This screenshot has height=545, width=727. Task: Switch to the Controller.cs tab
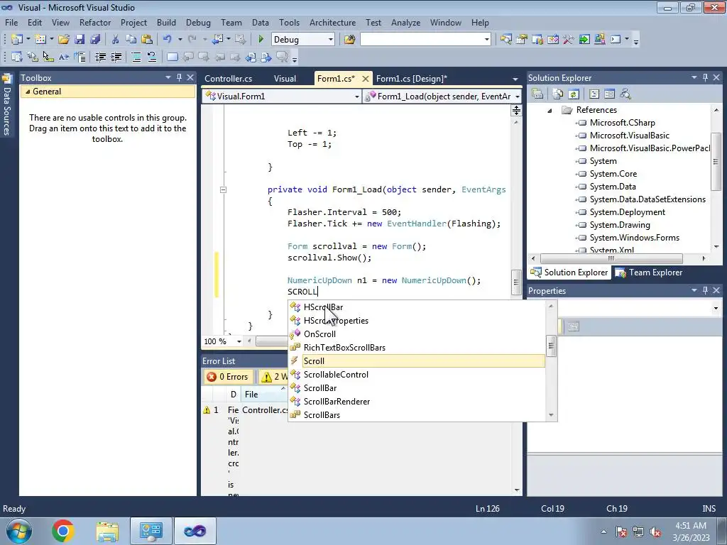[x=228, y=78]
